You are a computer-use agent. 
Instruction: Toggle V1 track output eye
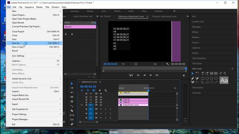101,105
